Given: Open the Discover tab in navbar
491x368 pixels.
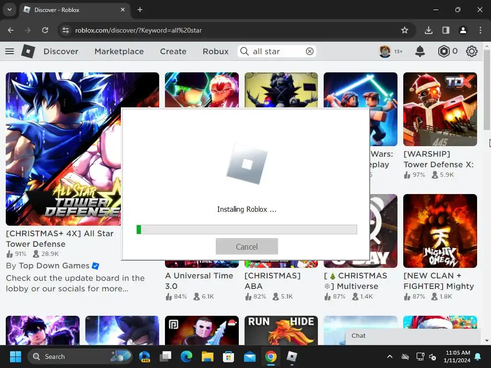Looking at the screenshot, I should [61, 51].
